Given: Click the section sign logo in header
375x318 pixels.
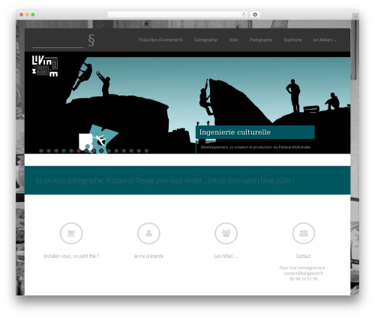Looking at the screenshot, I should [91, 40].
